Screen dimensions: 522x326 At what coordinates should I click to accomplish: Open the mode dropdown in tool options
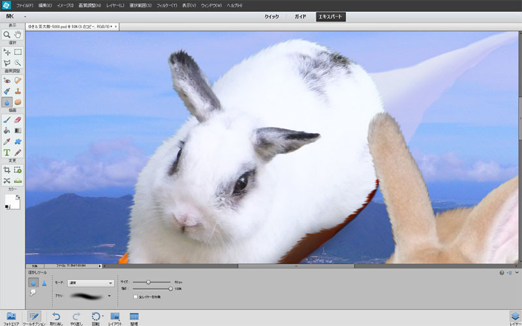(91, 283)
